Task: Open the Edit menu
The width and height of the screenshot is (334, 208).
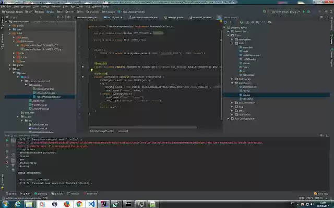Action: pos(9,7)
